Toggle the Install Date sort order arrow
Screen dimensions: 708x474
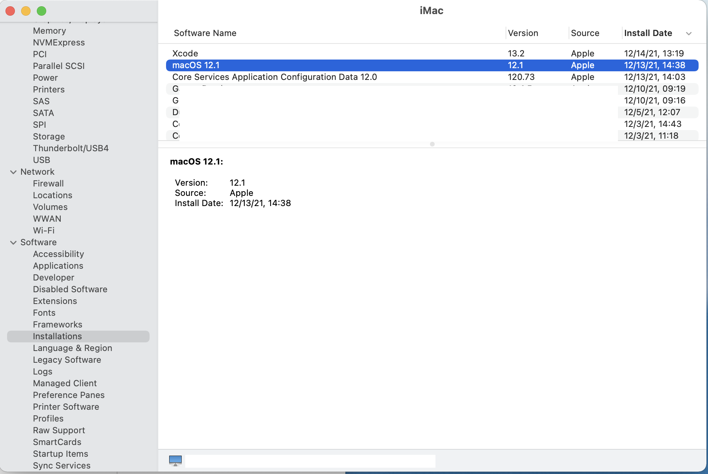(x=689, y=34)
